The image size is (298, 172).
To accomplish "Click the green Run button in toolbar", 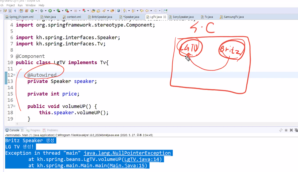I will click(x=50, y=11).
